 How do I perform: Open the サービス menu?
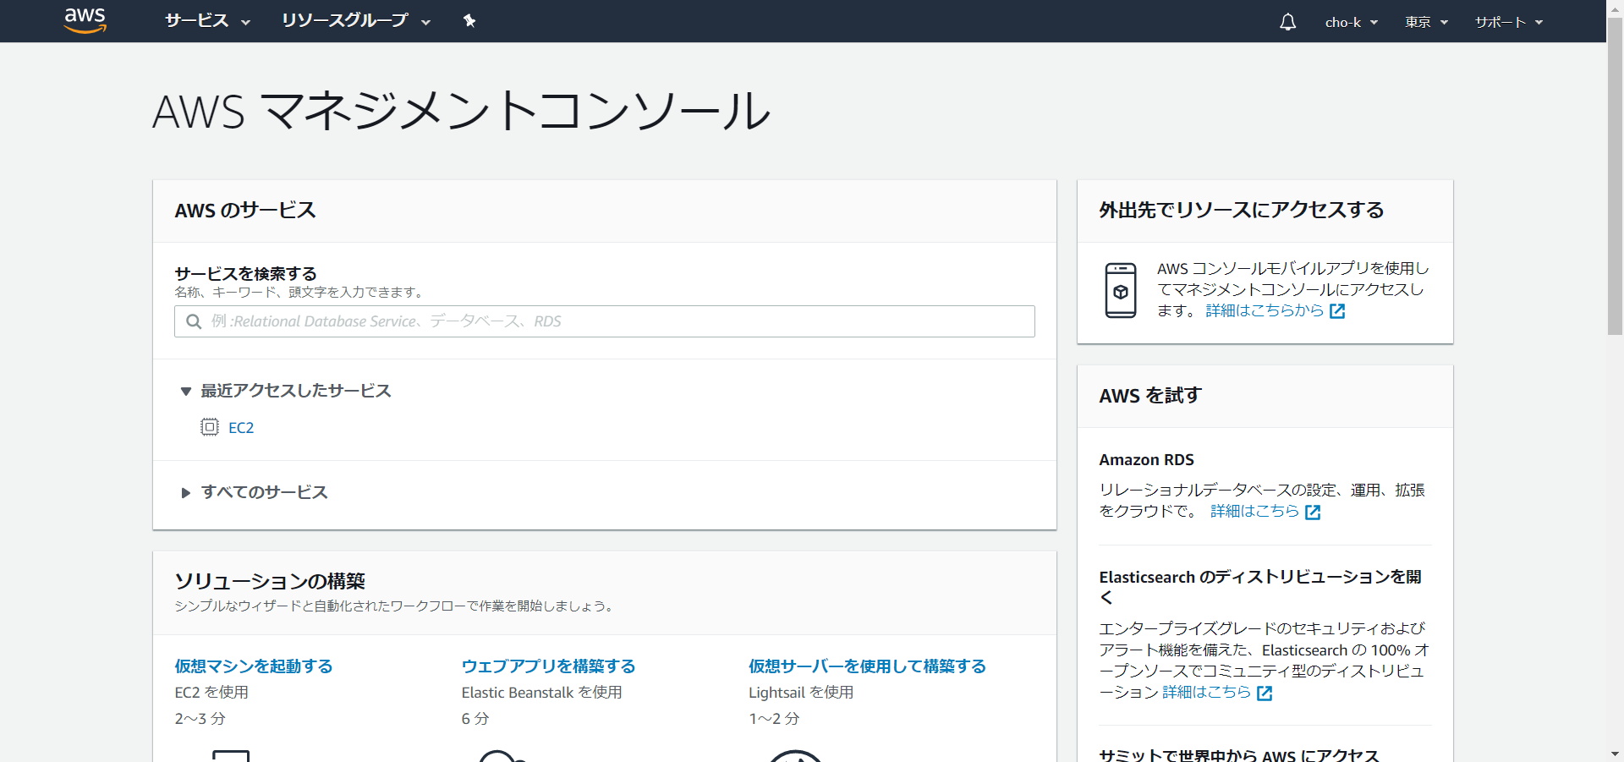tap(207, 21)
